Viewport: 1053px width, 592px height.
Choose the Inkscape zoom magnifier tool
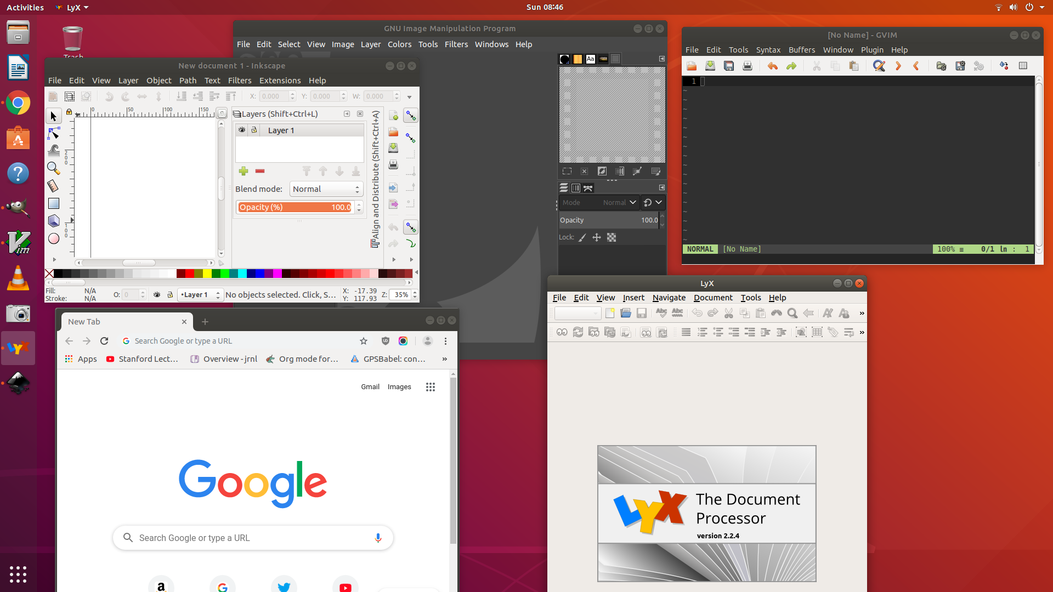(53, 168)
